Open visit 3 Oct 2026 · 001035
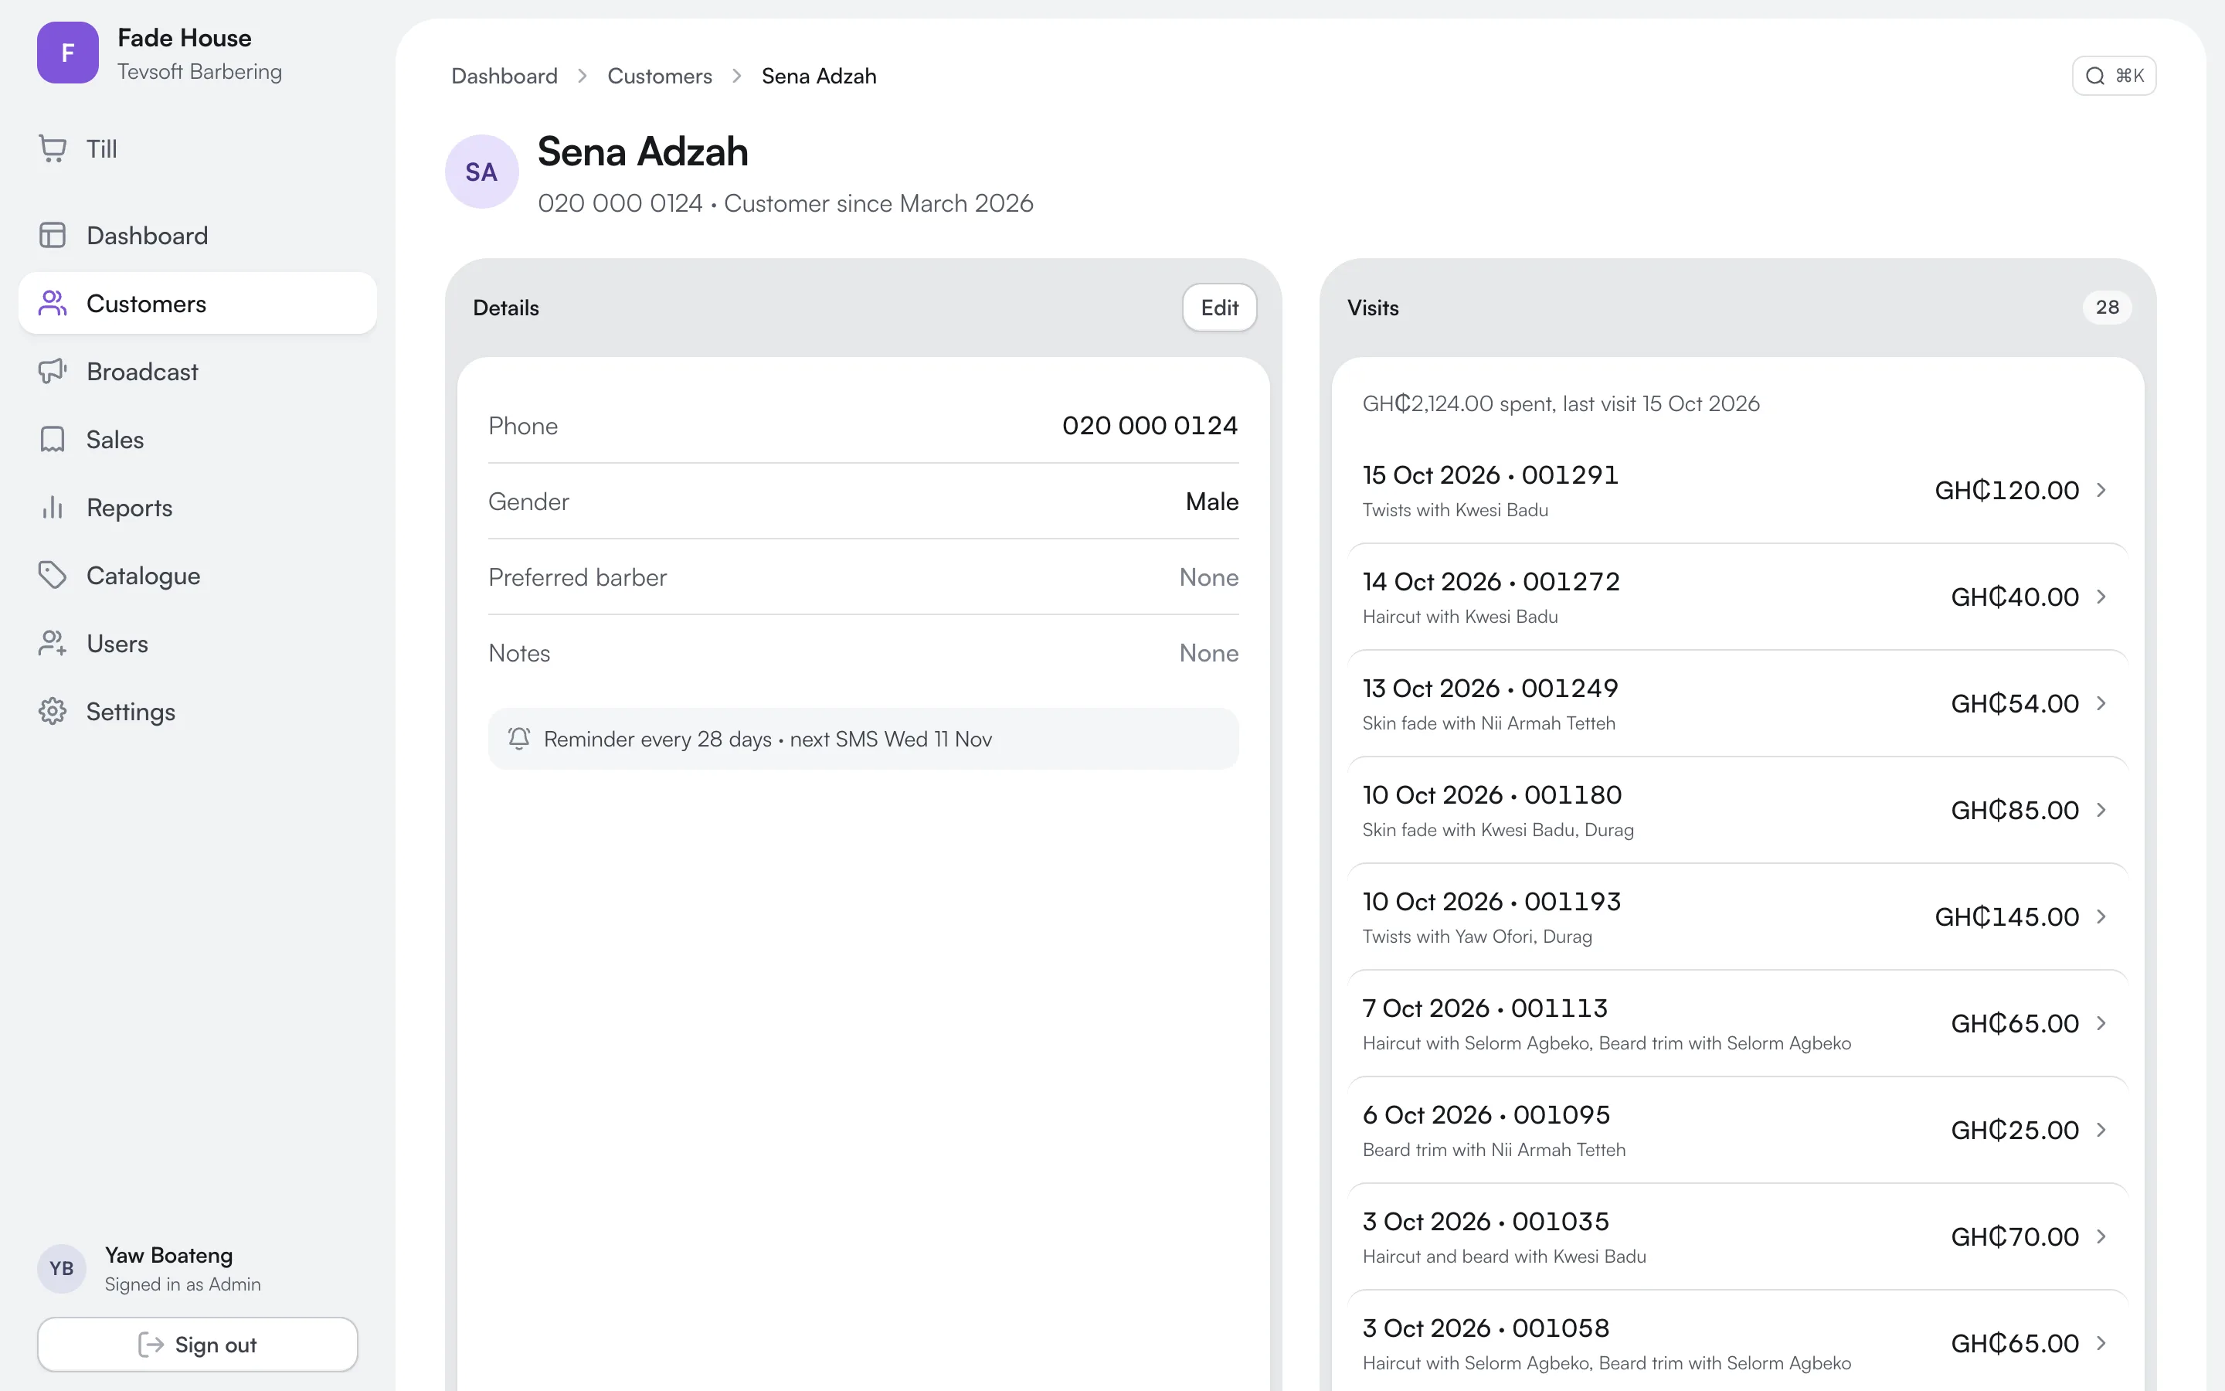The image size is (2225, 1391). coord(1738,1237)
